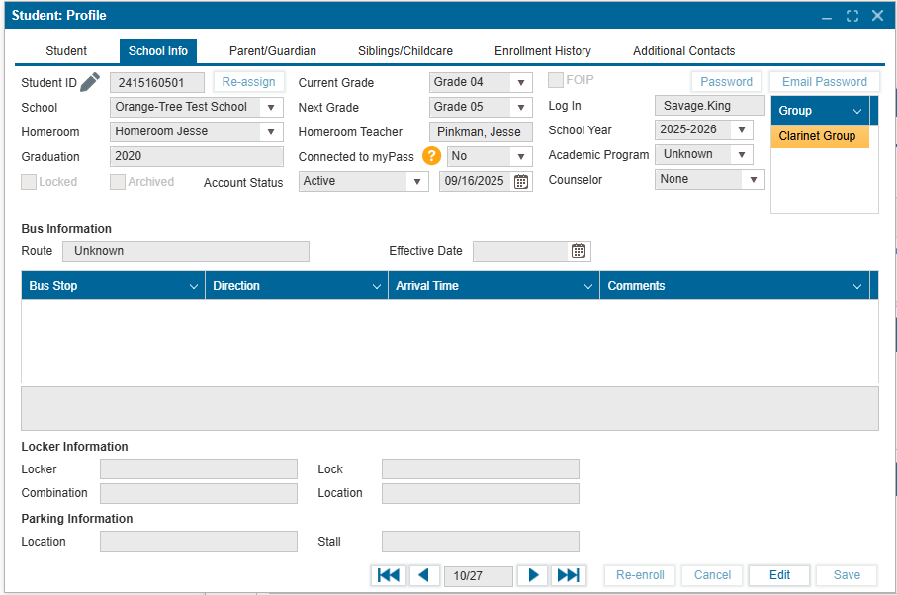Go to the previous student record
The width and height of the screenshot is (897, 595).
tap(424, 575)
